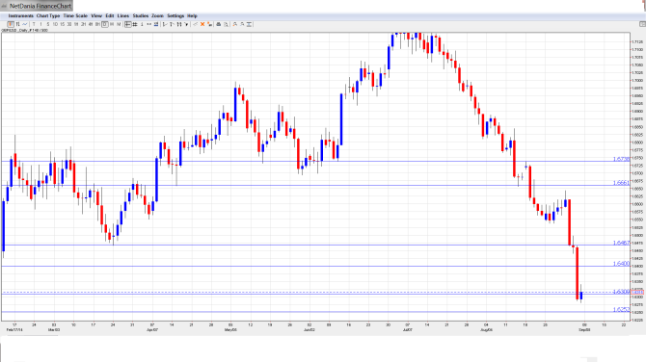The image size is (646, 362).
Task: Open the Zoom menu
Action: point(157,15)
